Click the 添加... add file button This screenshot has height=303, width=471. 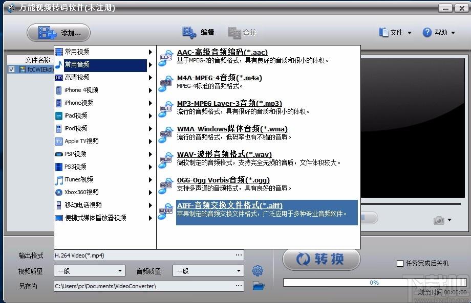pos(58,33)
